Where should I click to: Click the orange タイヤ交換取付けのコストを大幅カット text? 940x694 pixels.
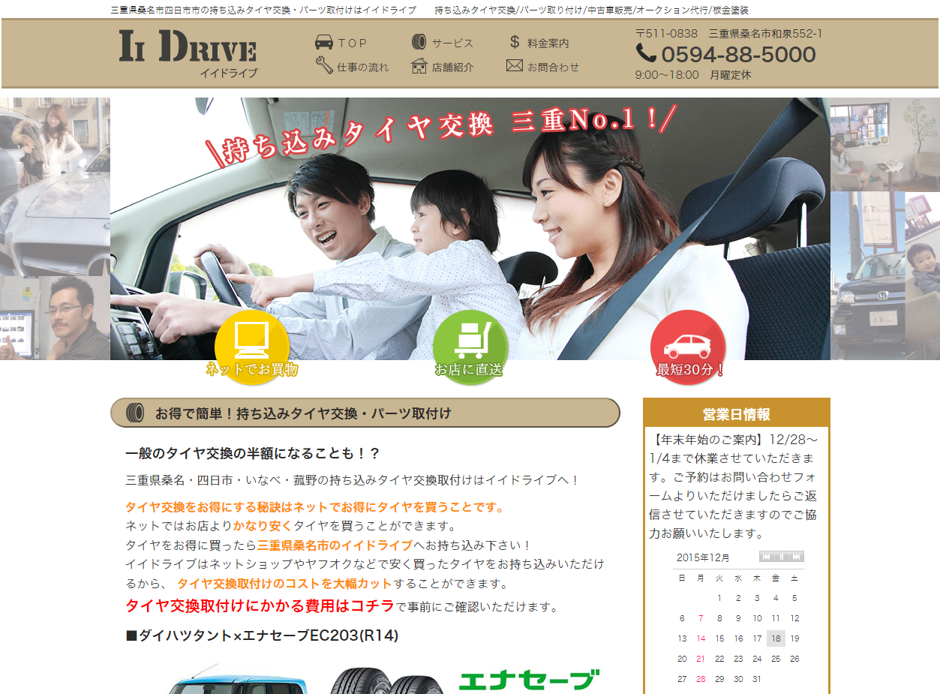coord(284,584)
